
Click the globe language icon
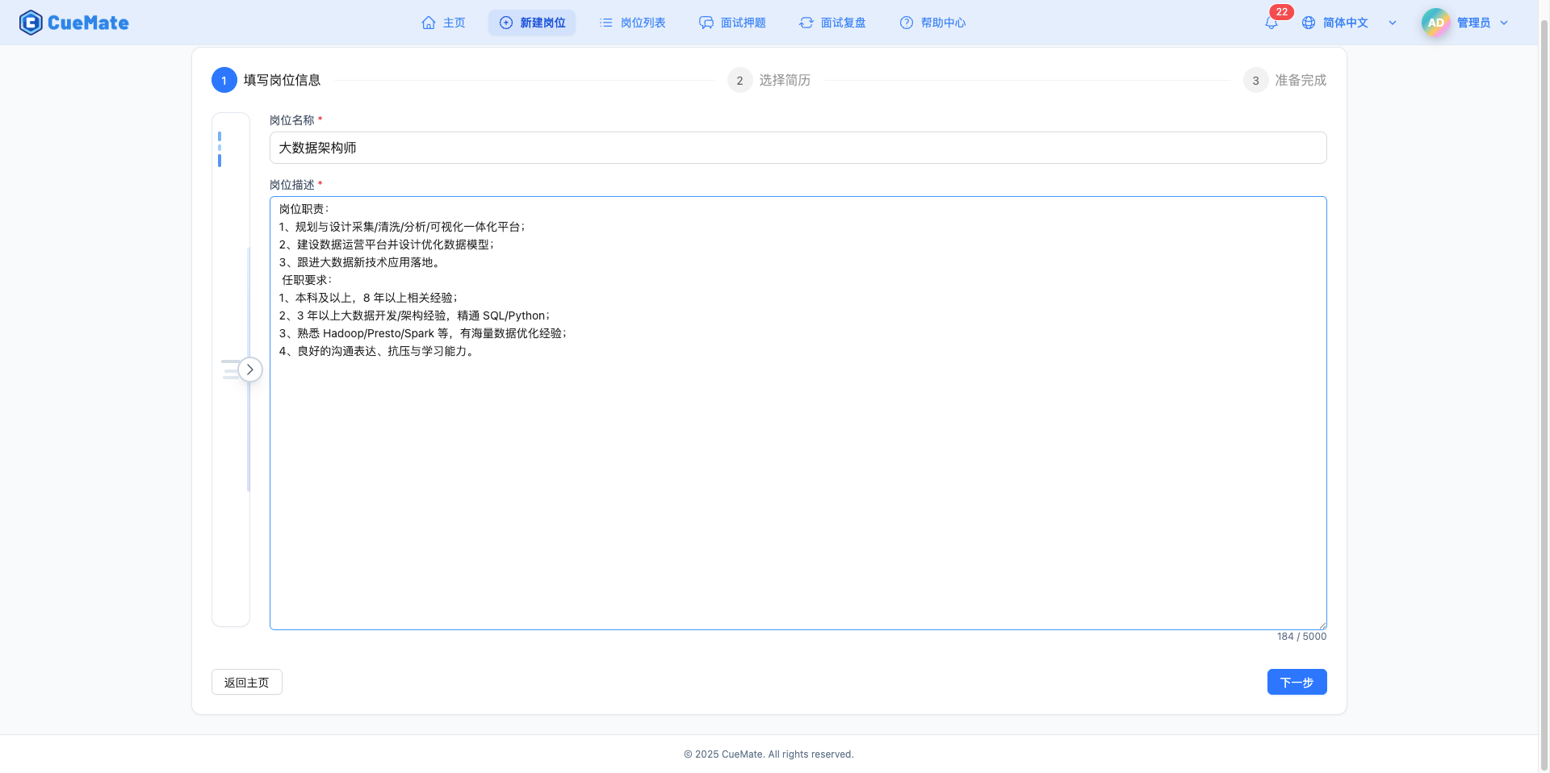click(1309, 22)
